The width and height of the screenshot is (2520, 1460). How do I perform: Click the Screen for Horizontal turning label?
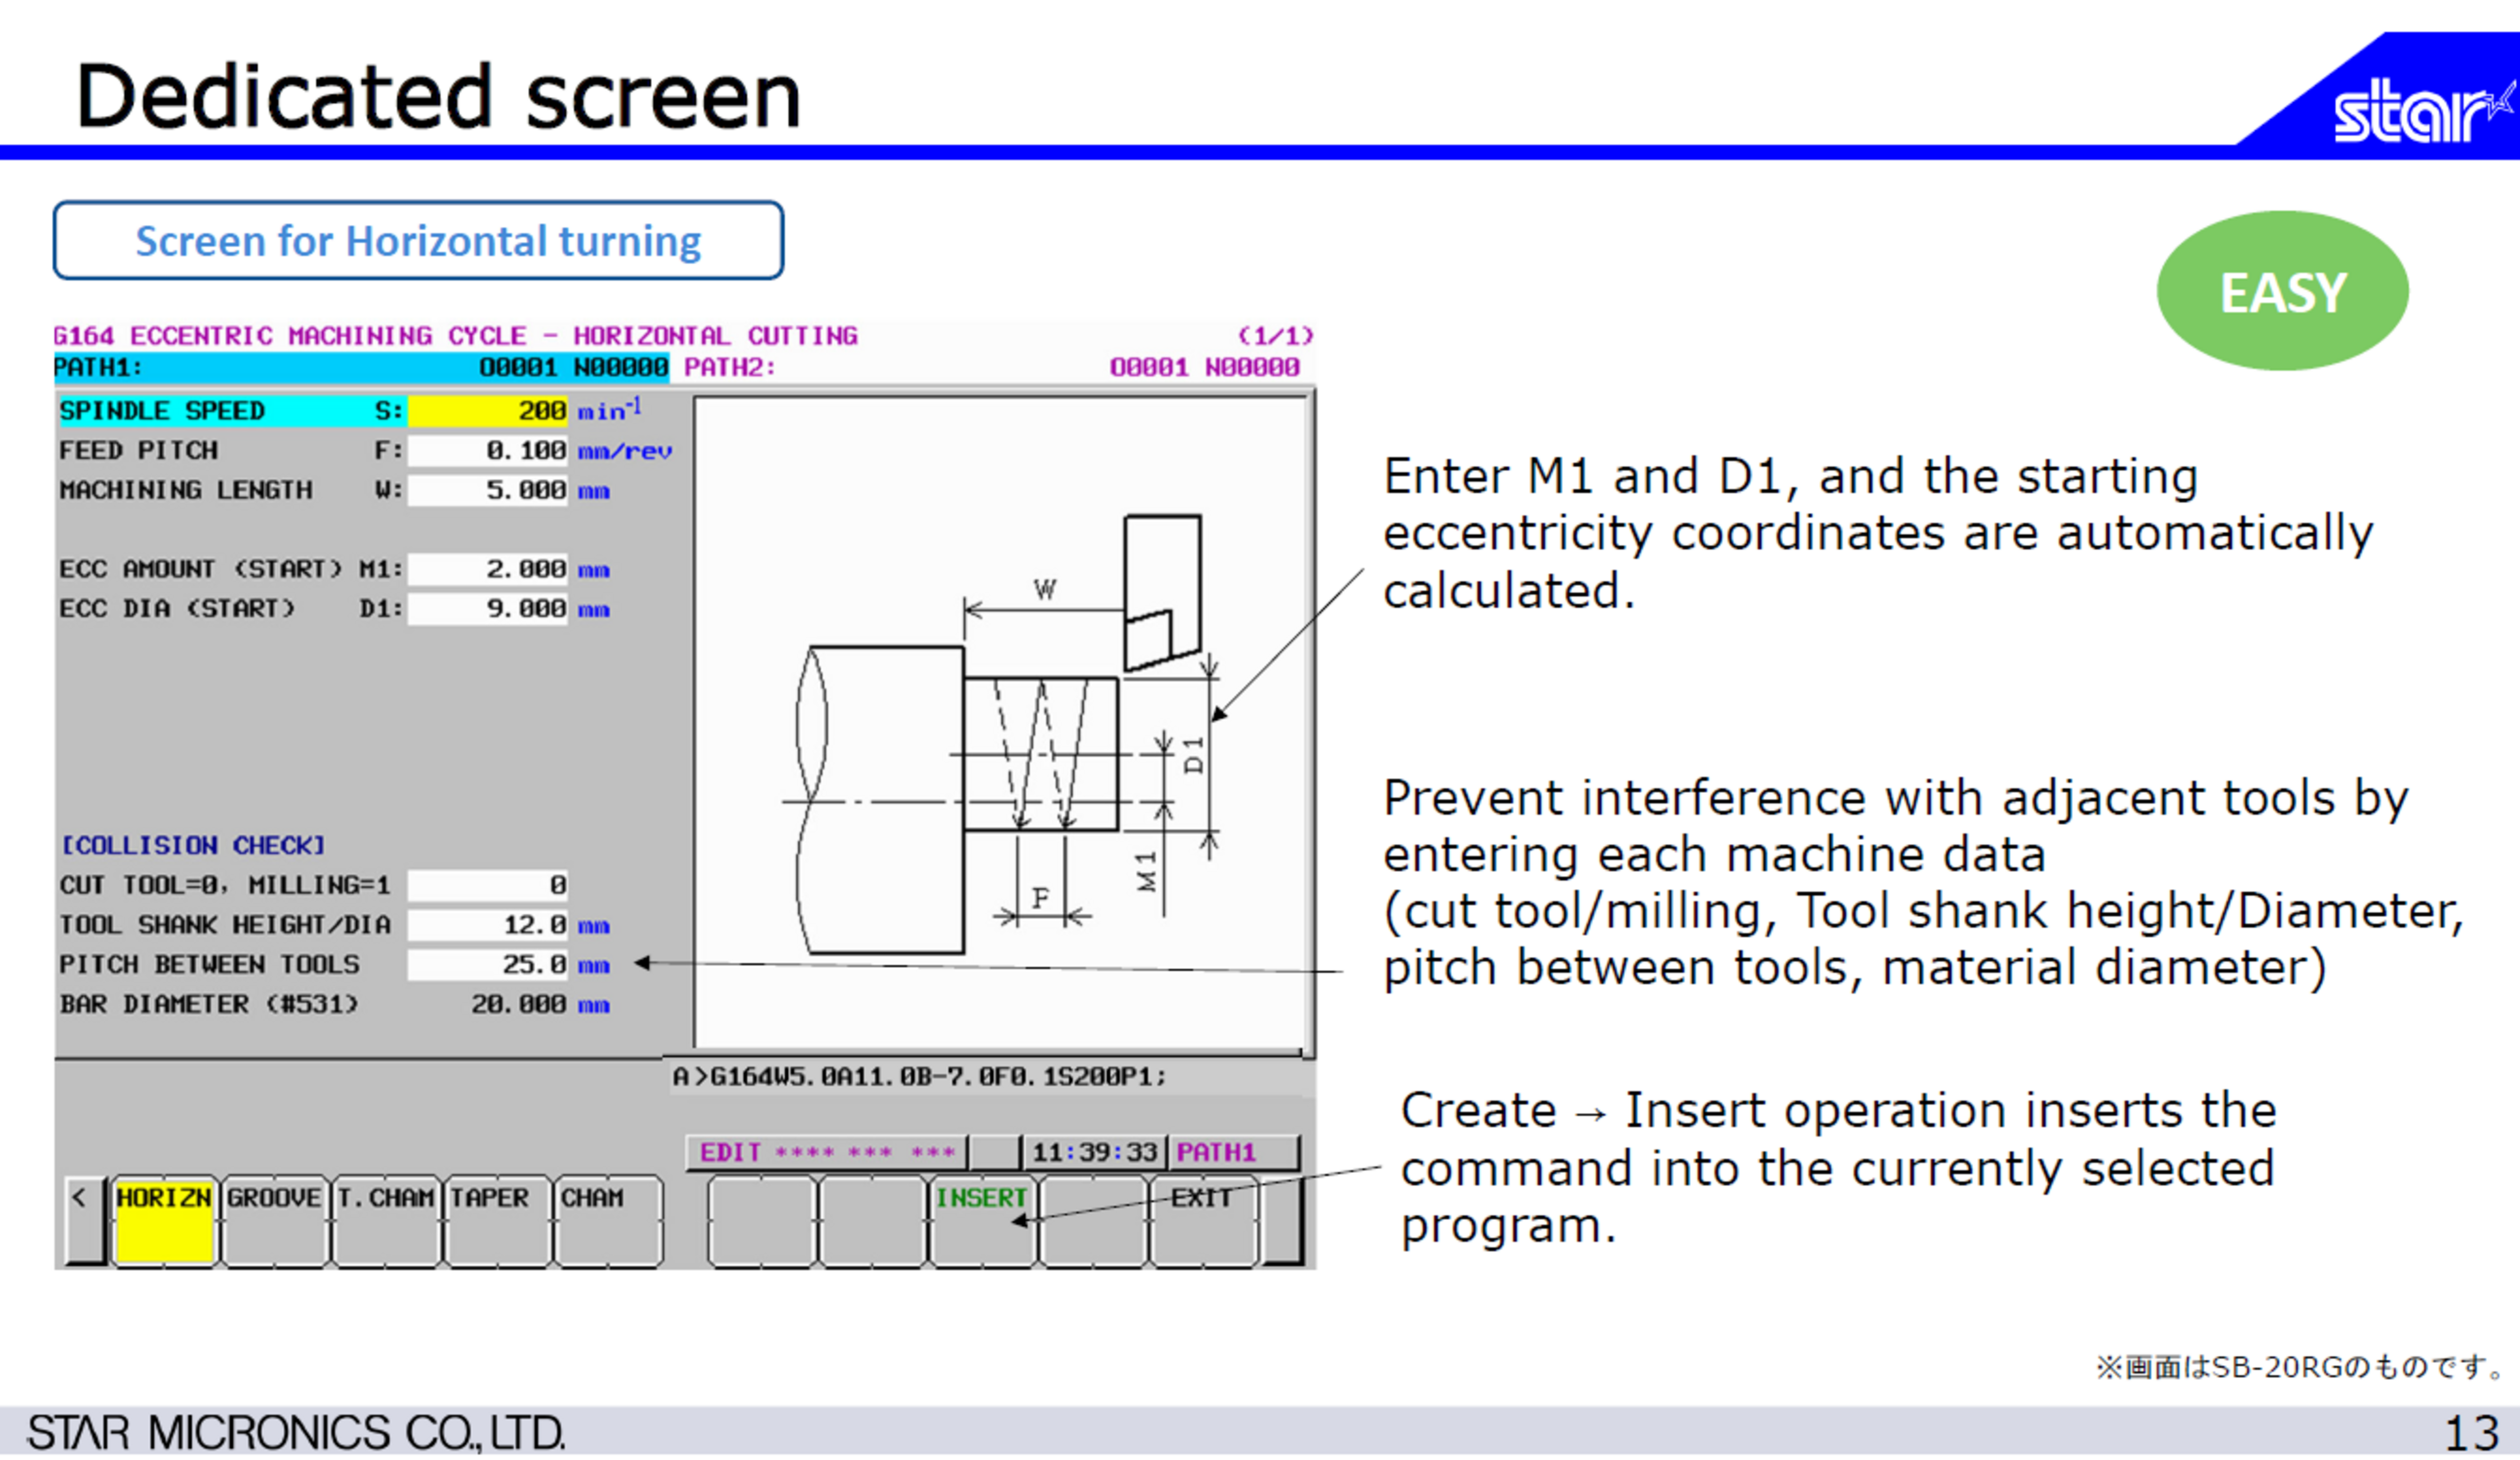418,241
